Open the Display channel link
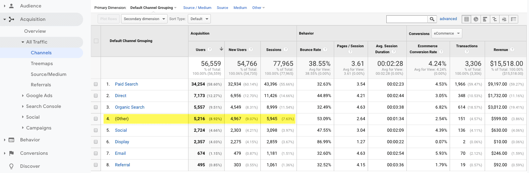 coord(122,142)
